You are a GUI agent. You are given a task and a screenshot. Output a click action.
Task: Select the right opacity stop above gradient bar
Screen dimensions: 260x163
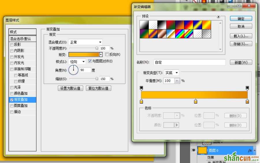(247, 88)
